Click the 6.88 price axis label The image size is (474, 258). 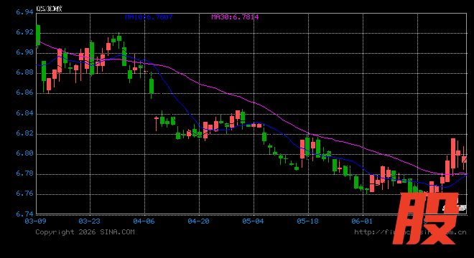25,72
